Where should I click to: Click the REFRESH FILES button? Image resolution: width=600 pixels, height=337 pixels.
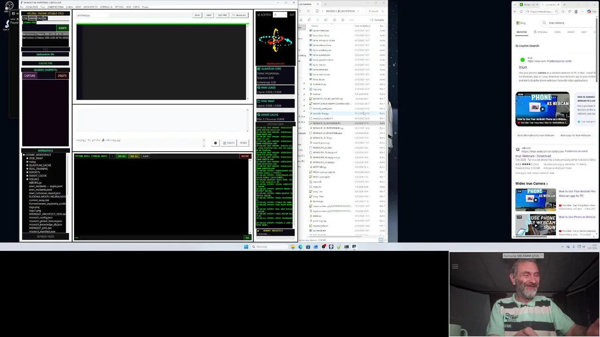45,237
